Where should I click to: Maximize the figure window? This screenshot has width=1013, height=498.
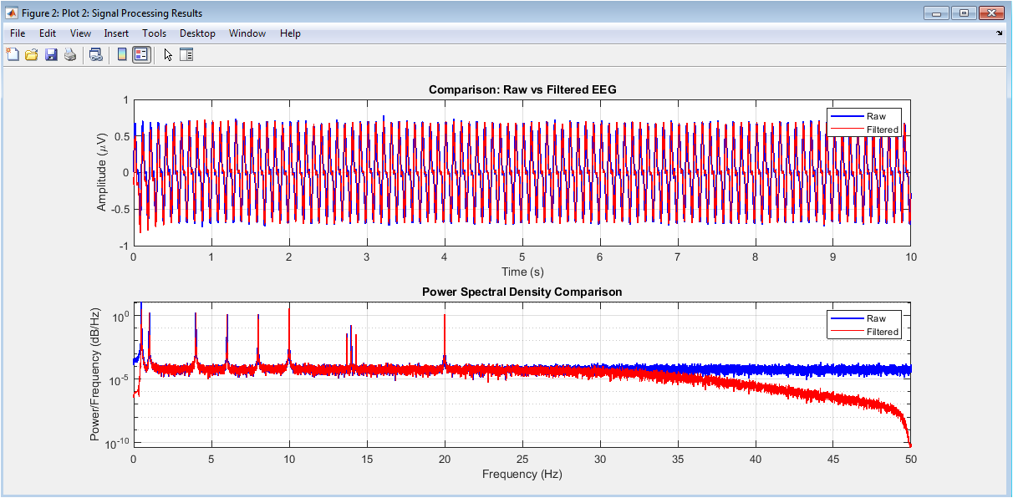pos(964,13)
